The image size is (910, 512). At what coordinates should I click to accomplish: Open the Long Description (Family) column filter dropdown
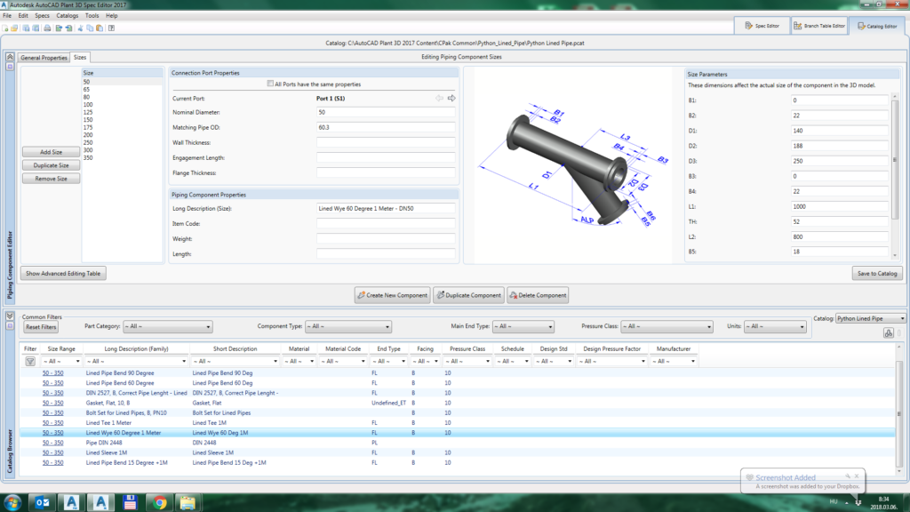[x=136, y=361]
